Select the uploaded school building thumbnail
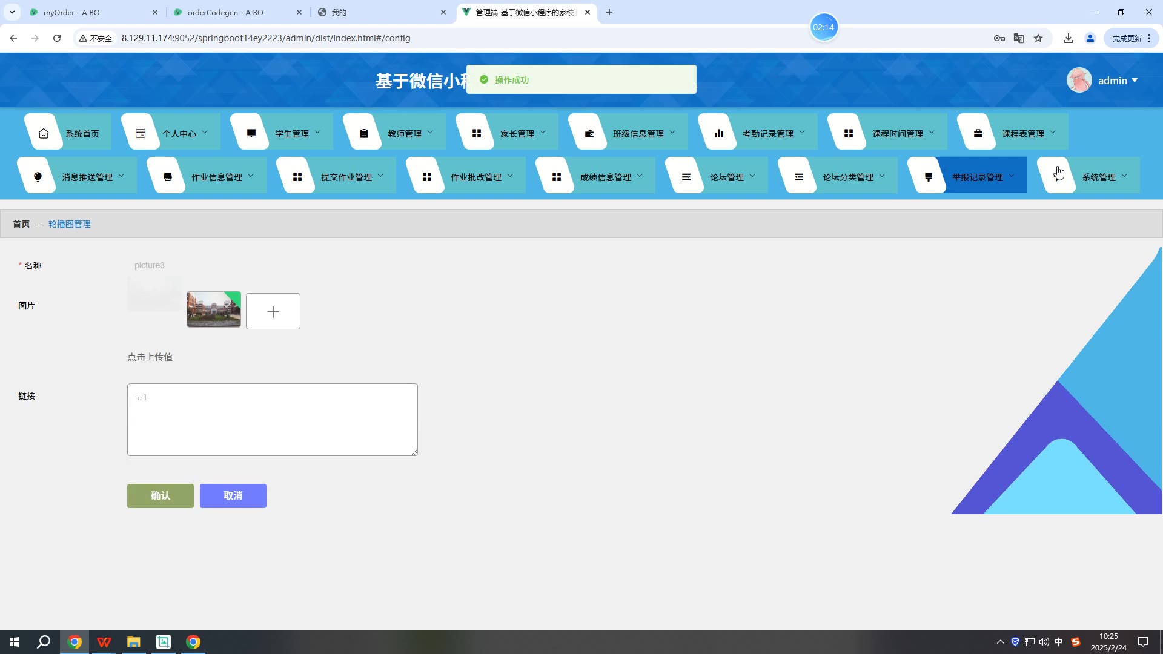Image resolution: width=1163 pixels, height=654 pixels. click(214, 309)
